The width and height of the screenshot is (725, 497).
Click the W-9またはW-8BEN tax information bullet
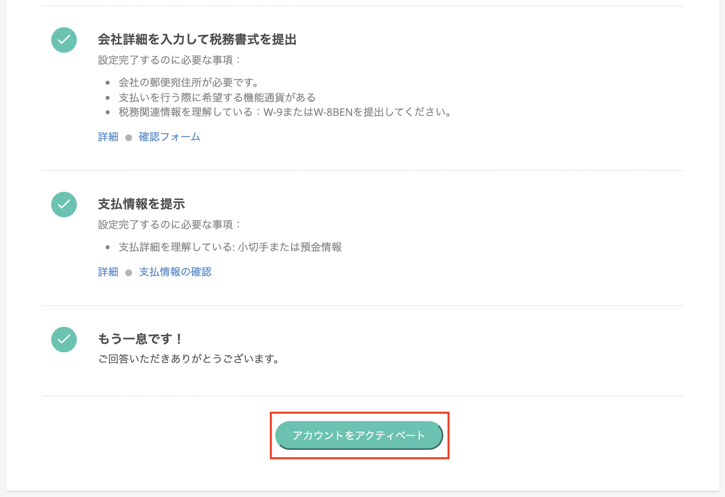pyautogui.click(x=285, y=112)
